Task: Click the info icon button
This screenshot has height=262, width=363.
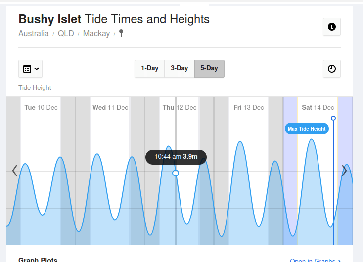Action: click(331, 27)
